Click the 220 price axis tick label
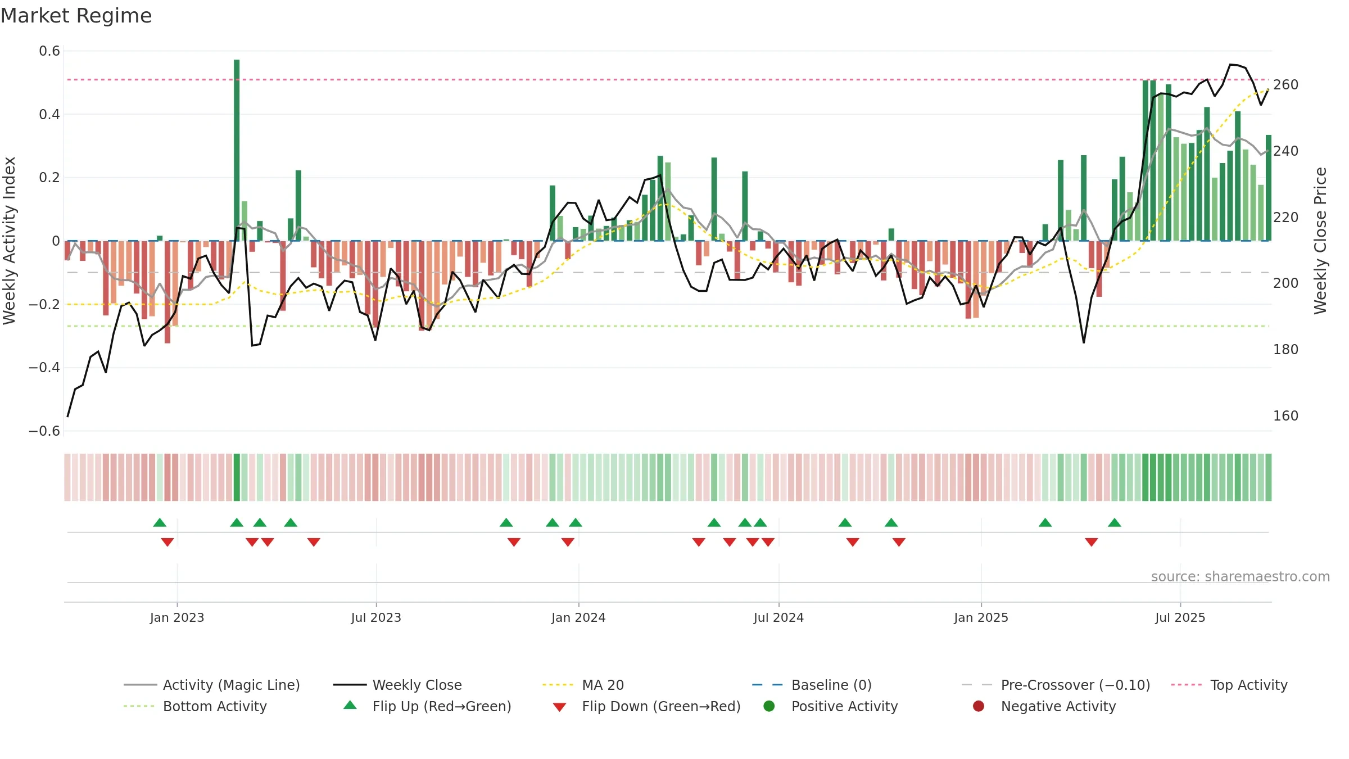This screenshot has height=759, width=1349. tap(1286, 218)
